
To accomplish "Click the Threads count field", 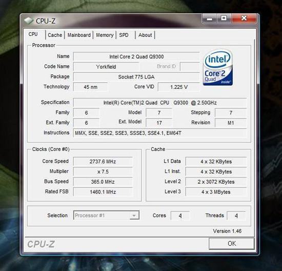I will tap(236, 216).
